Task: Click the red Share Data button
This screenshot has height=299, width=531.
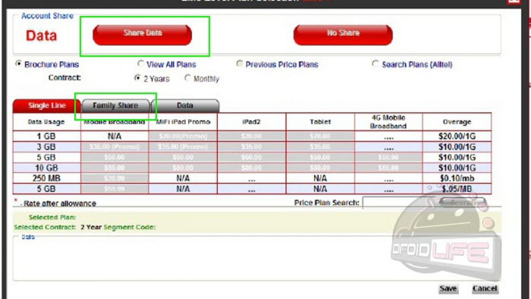Action: (142, 35)
